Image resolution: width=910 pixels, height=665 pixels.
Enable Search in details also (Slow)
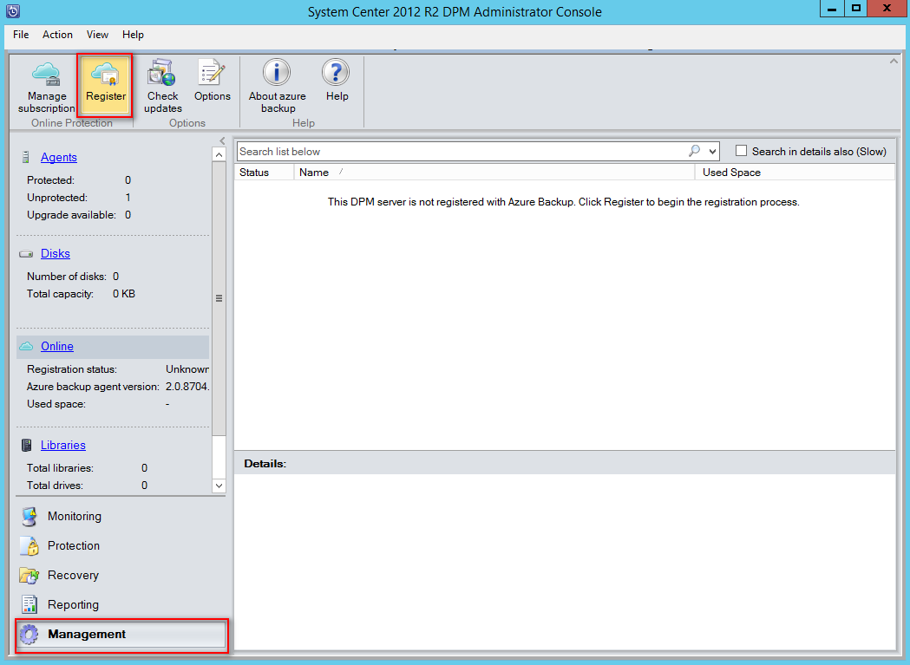click(741, 151)
